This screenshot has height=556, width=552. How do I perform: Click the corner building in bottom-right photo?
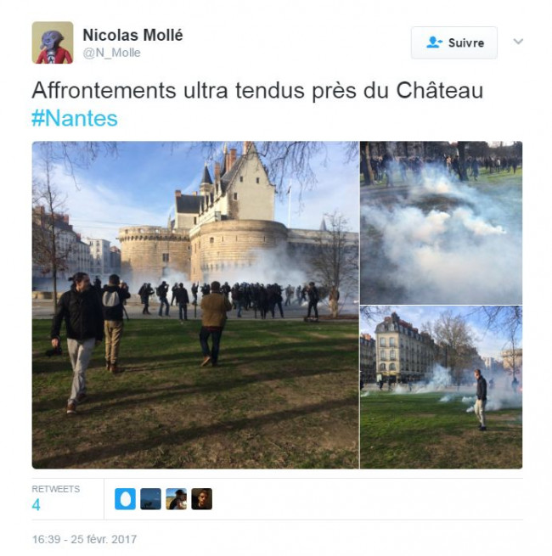click(x=400, y=349)
